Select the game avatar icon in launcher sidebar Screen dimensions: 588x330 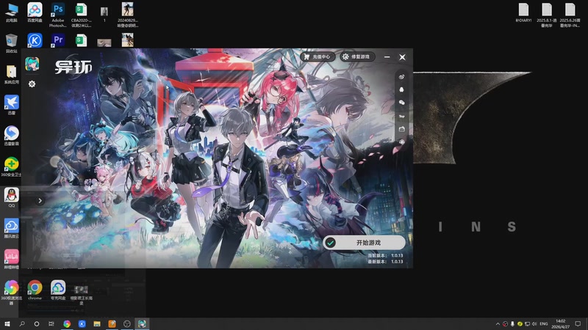[32, 64]
